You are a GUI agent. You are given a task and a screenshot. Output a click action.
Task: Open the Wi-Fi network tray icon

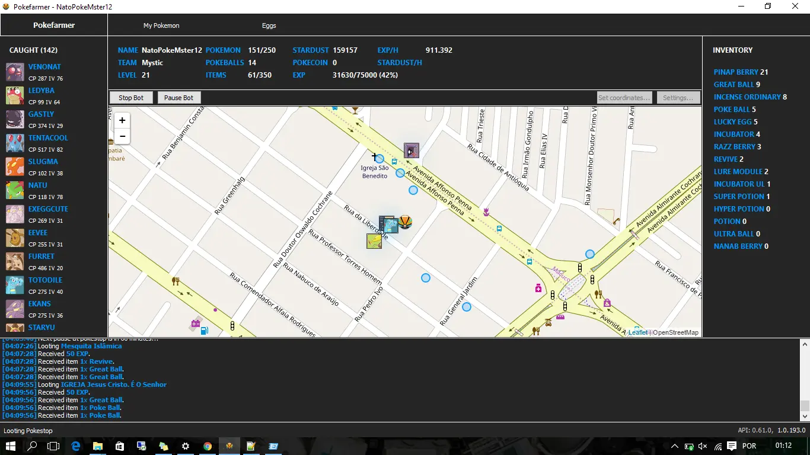pyautogui.click(x=717, y=446)
